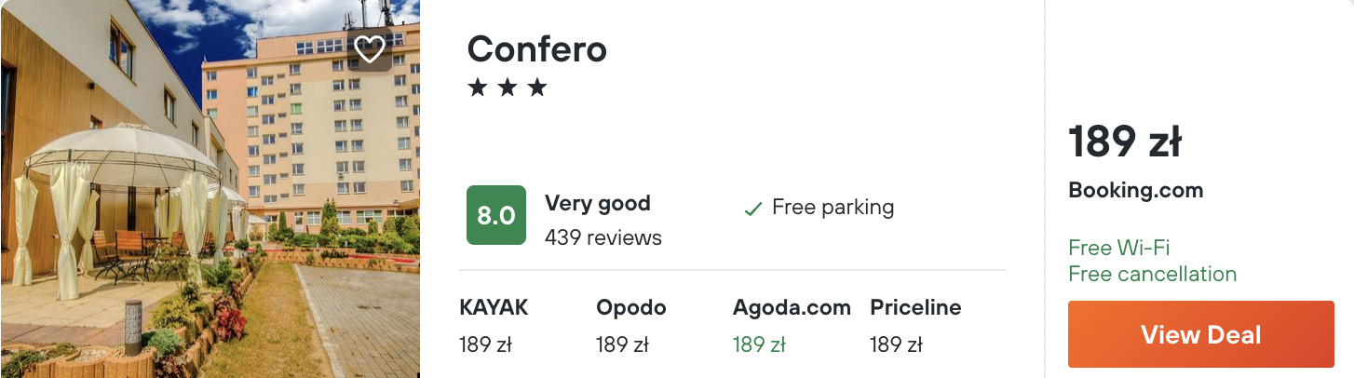Choose the Priceline provider offer
1354x378 pixels.
coord(916,326)
